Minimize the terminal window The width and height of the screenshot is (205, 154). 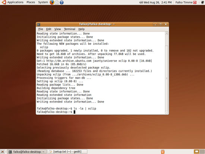[155, 24]
